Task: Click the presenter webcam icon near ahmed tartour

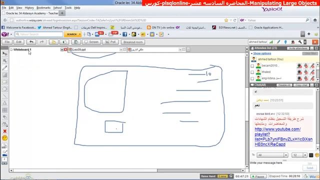Action: pos(293,42)
